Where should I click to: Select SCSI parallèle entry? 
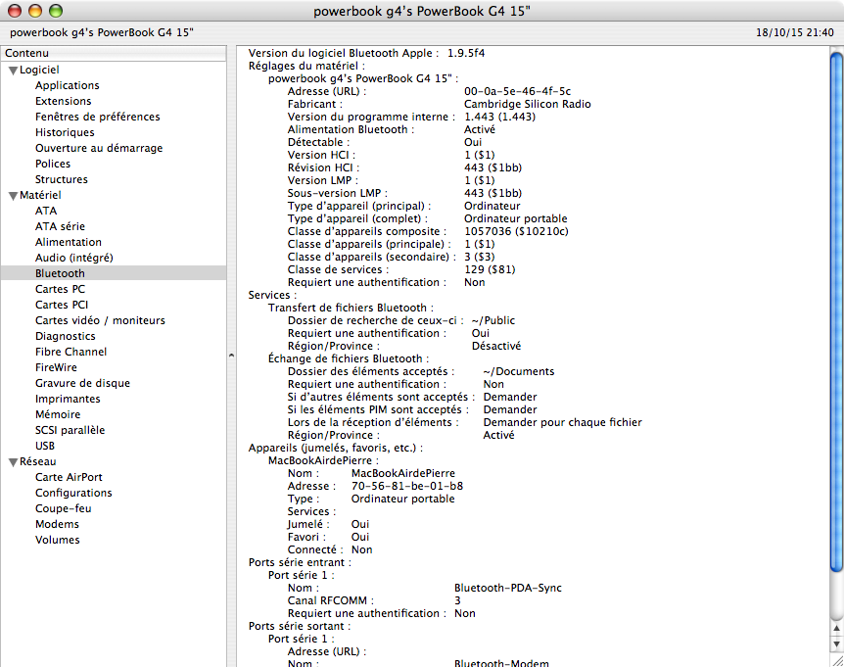[70, 430]
